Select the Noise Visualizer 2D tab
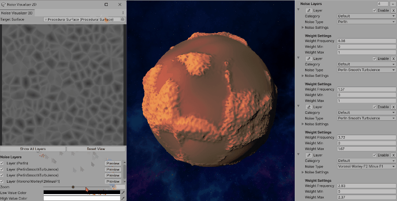The image size is (397, 201). tap(17, 12)
